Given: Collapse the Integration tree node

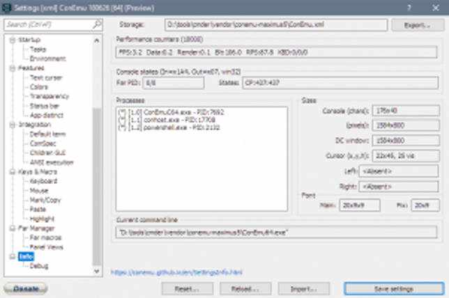Looking at the screenshot, I should pyautogui.click(x=13, y=125).
